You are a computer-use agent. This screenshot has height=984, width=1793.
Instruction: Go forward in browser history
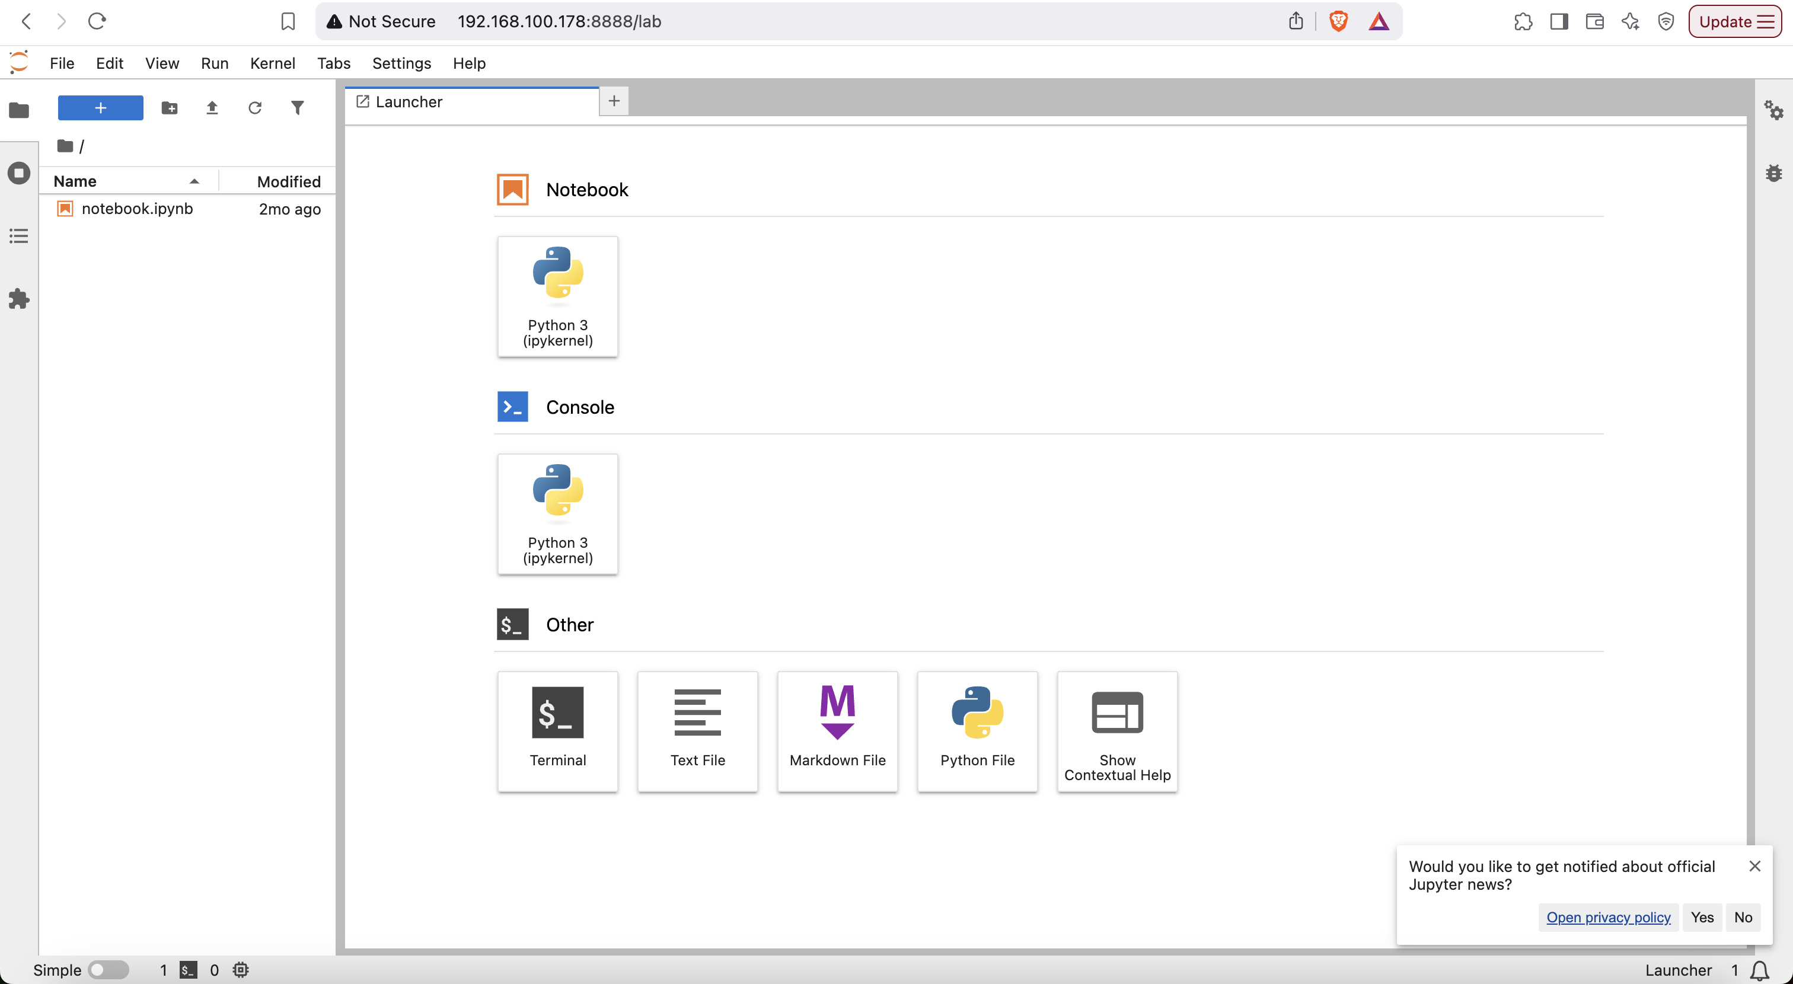(61, 21)
